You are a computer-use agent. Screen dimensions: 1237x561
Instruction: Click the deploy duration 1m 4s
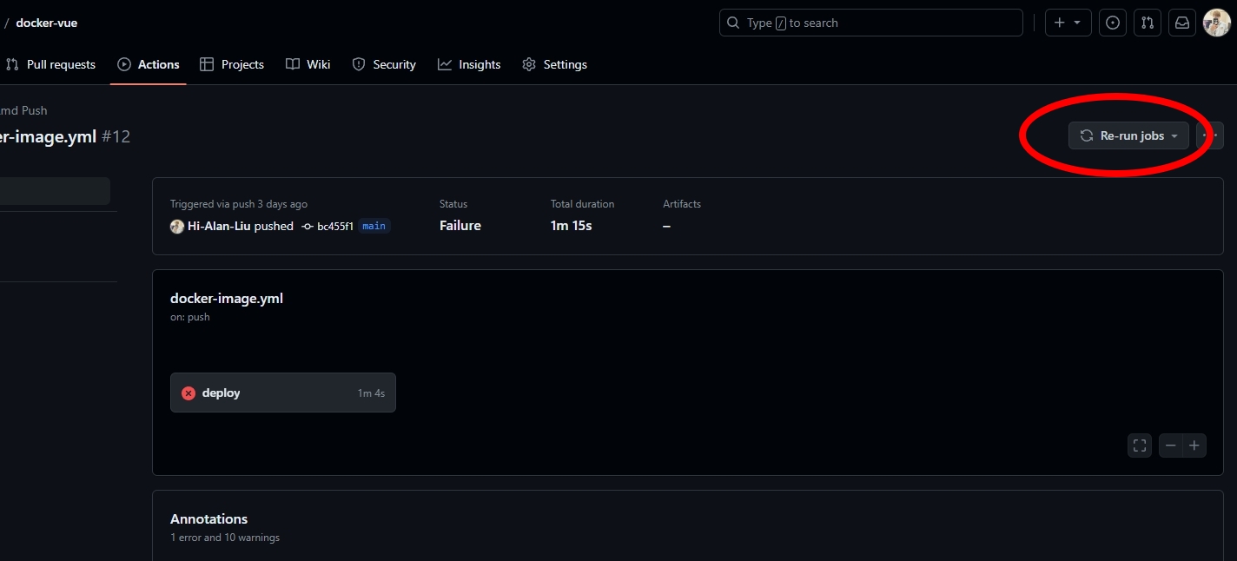371,393
